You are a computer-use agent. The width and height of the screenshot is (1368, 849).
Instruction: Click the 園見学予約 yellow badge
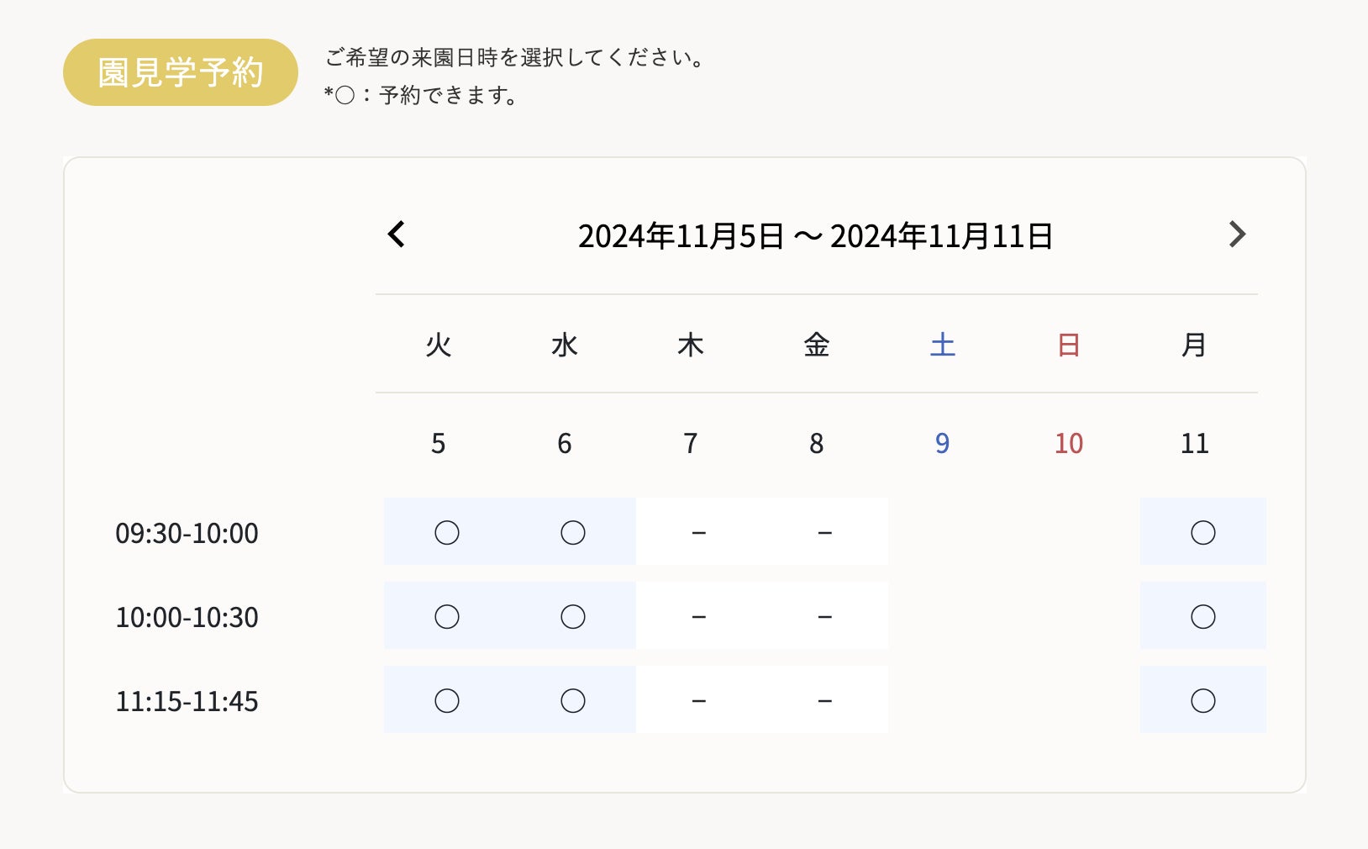click(x=181, y=72)
